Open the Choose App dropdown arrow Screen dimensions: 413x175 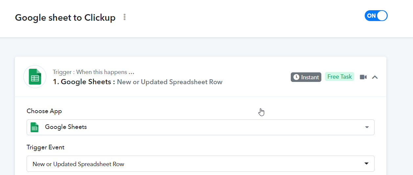(367, 127)
